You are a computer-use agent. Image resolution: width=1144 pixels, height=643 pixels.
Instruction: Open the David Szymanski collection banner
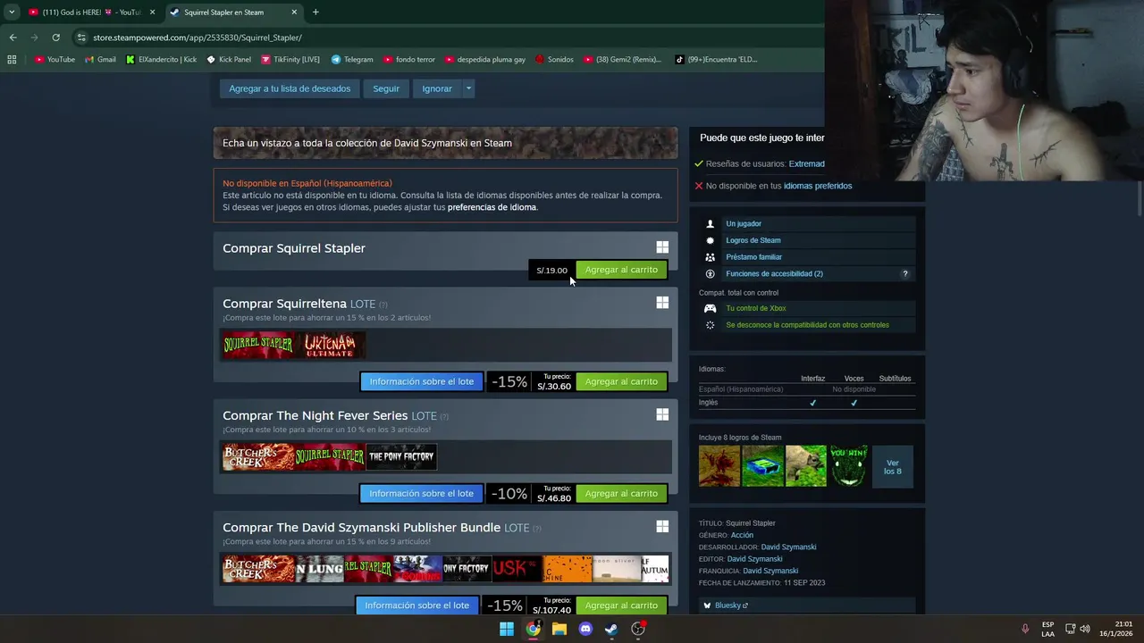[445, 143]
